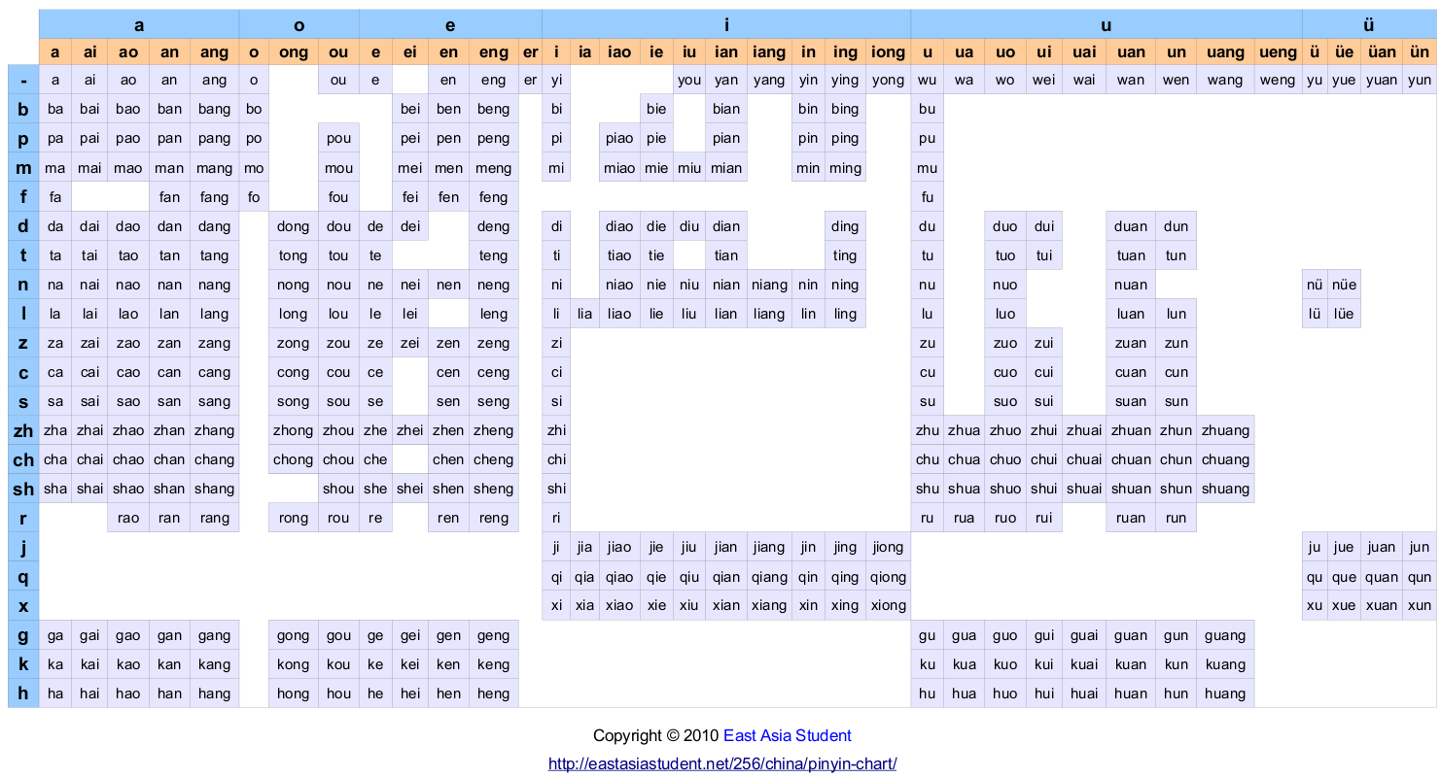Select the "rong" pinyin cell

[293, 518]
